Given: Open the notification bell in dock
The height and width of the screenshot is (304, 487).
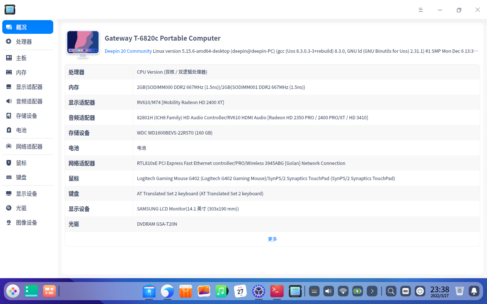Looking at the screenshot, I should (x=474, y=291).
